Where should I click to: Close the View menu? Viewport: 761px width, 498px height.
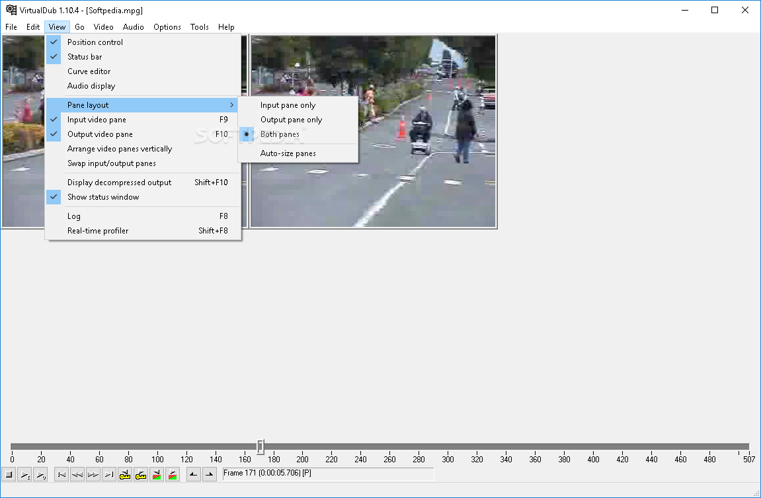[58, 27]
